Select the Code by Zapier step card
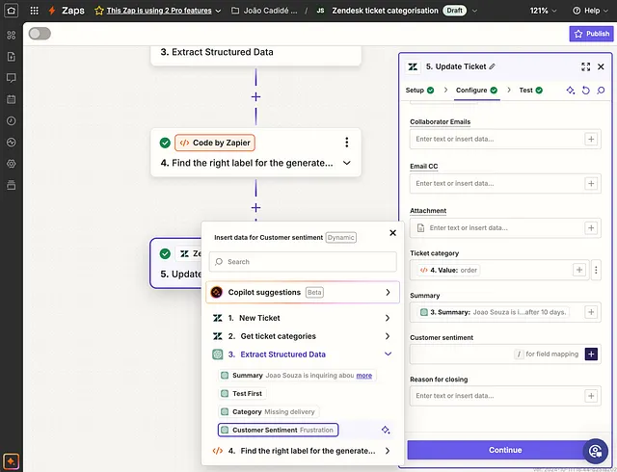Screen dimensions: 617x472 [x=255, y=152]
